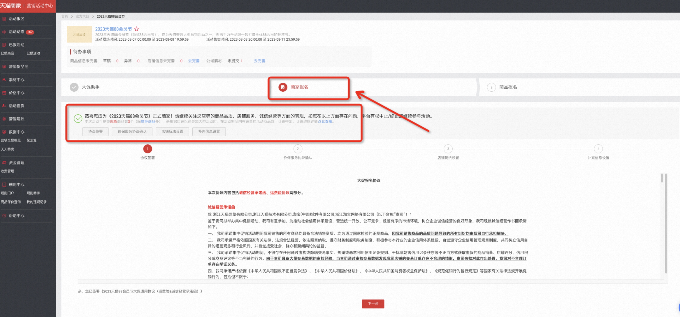Click the 价保服务协议确认 button
This screenshot has height=317, width=680.
(132, 131)
